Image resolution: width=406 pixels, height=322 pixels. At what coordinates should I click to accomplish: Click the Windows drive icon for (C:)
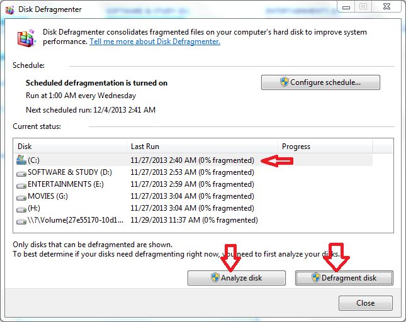pyautogui.click(x=21, y=160)
